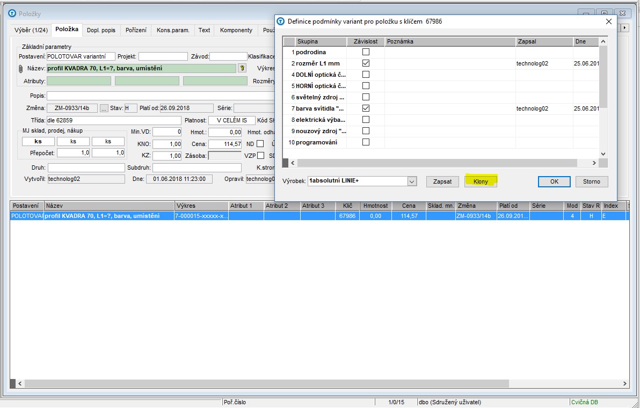Close the Definice podmínky dialog

pos(608,21)
